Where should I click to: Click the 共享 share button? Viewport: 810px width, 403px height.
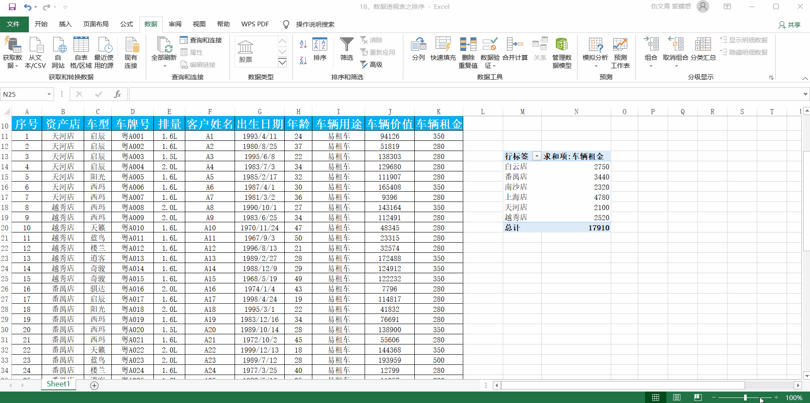(x=789, y=25)
